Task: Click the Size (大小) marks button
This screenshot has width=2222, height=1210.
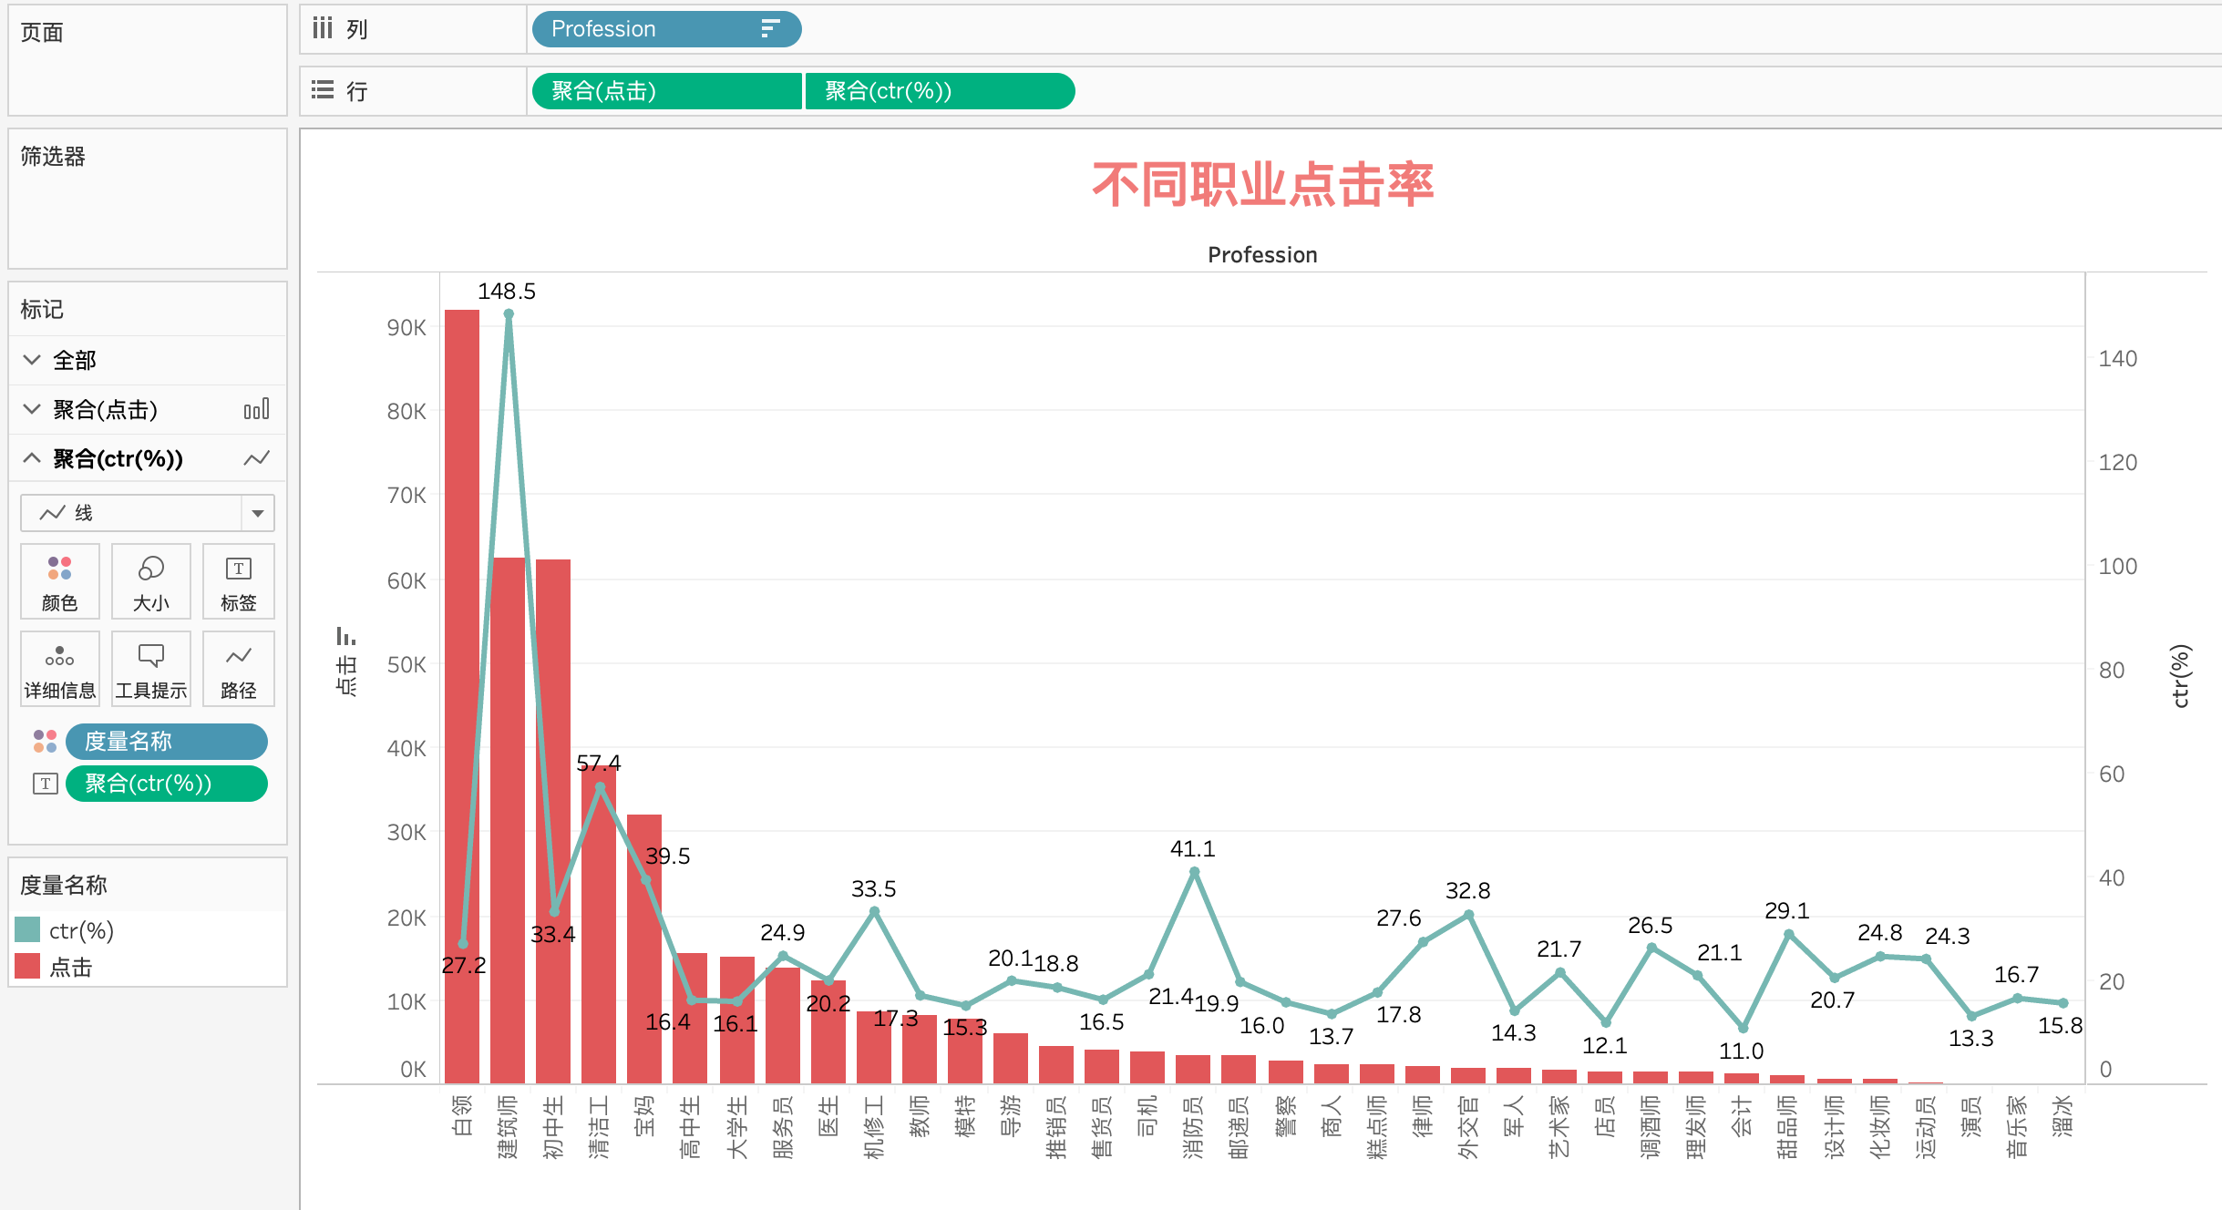Action: 151,581
